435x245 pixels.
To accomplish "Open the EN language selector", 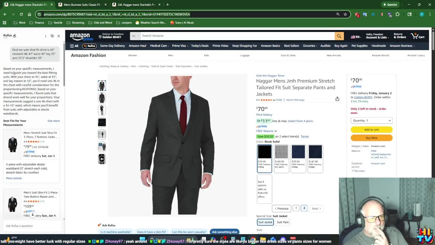I will (356, 37).
